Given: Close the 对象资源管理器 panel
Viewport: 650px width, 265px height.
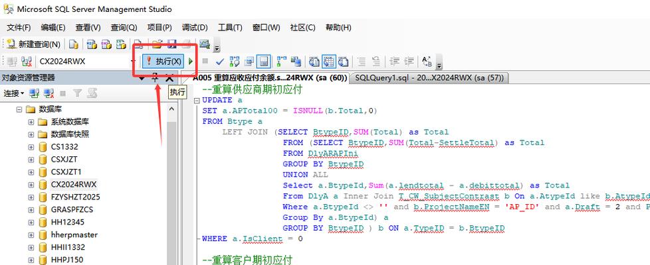Looking at the screenshot, I should [169, 78].
